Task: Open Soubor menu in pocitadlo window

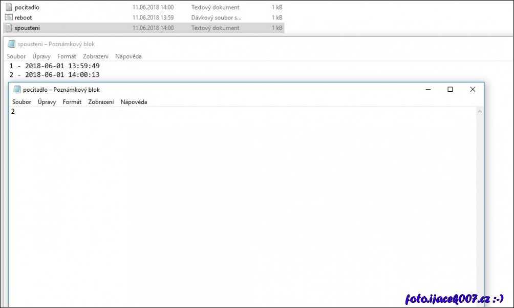Action: point(22,102)
